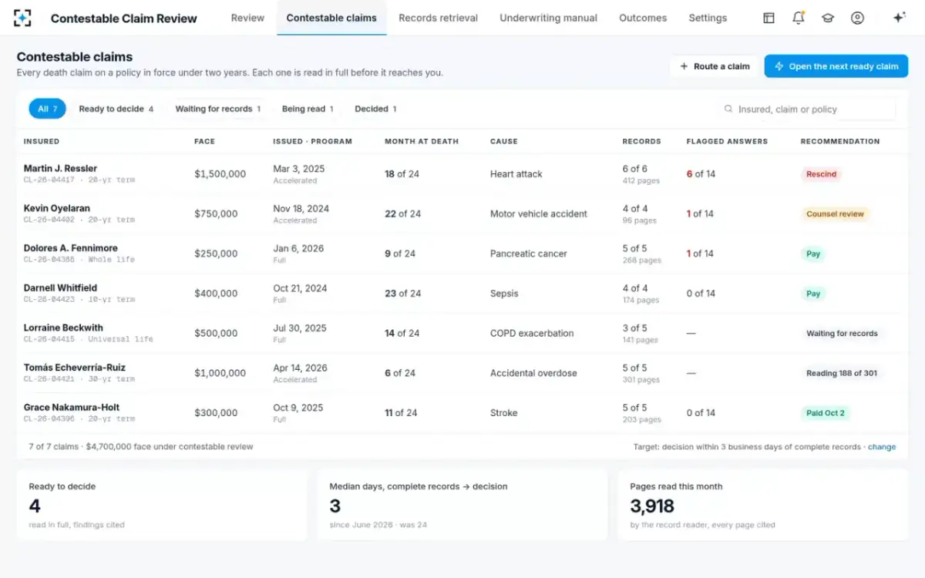Viewport: 925px width, 578px height.
Task: Open the layout panel icon
Action: (769, 18)
